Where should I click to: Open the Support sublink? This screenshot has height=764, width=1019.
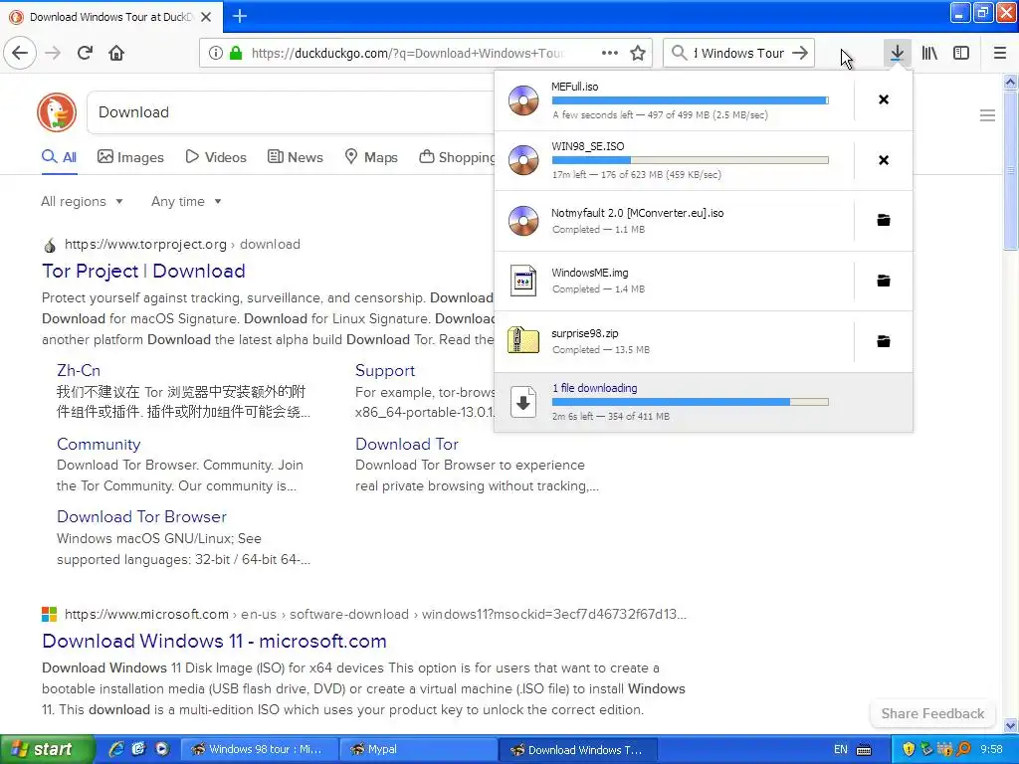(x=385, y=370)
